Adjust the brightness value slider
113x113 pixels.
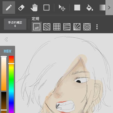4,102
